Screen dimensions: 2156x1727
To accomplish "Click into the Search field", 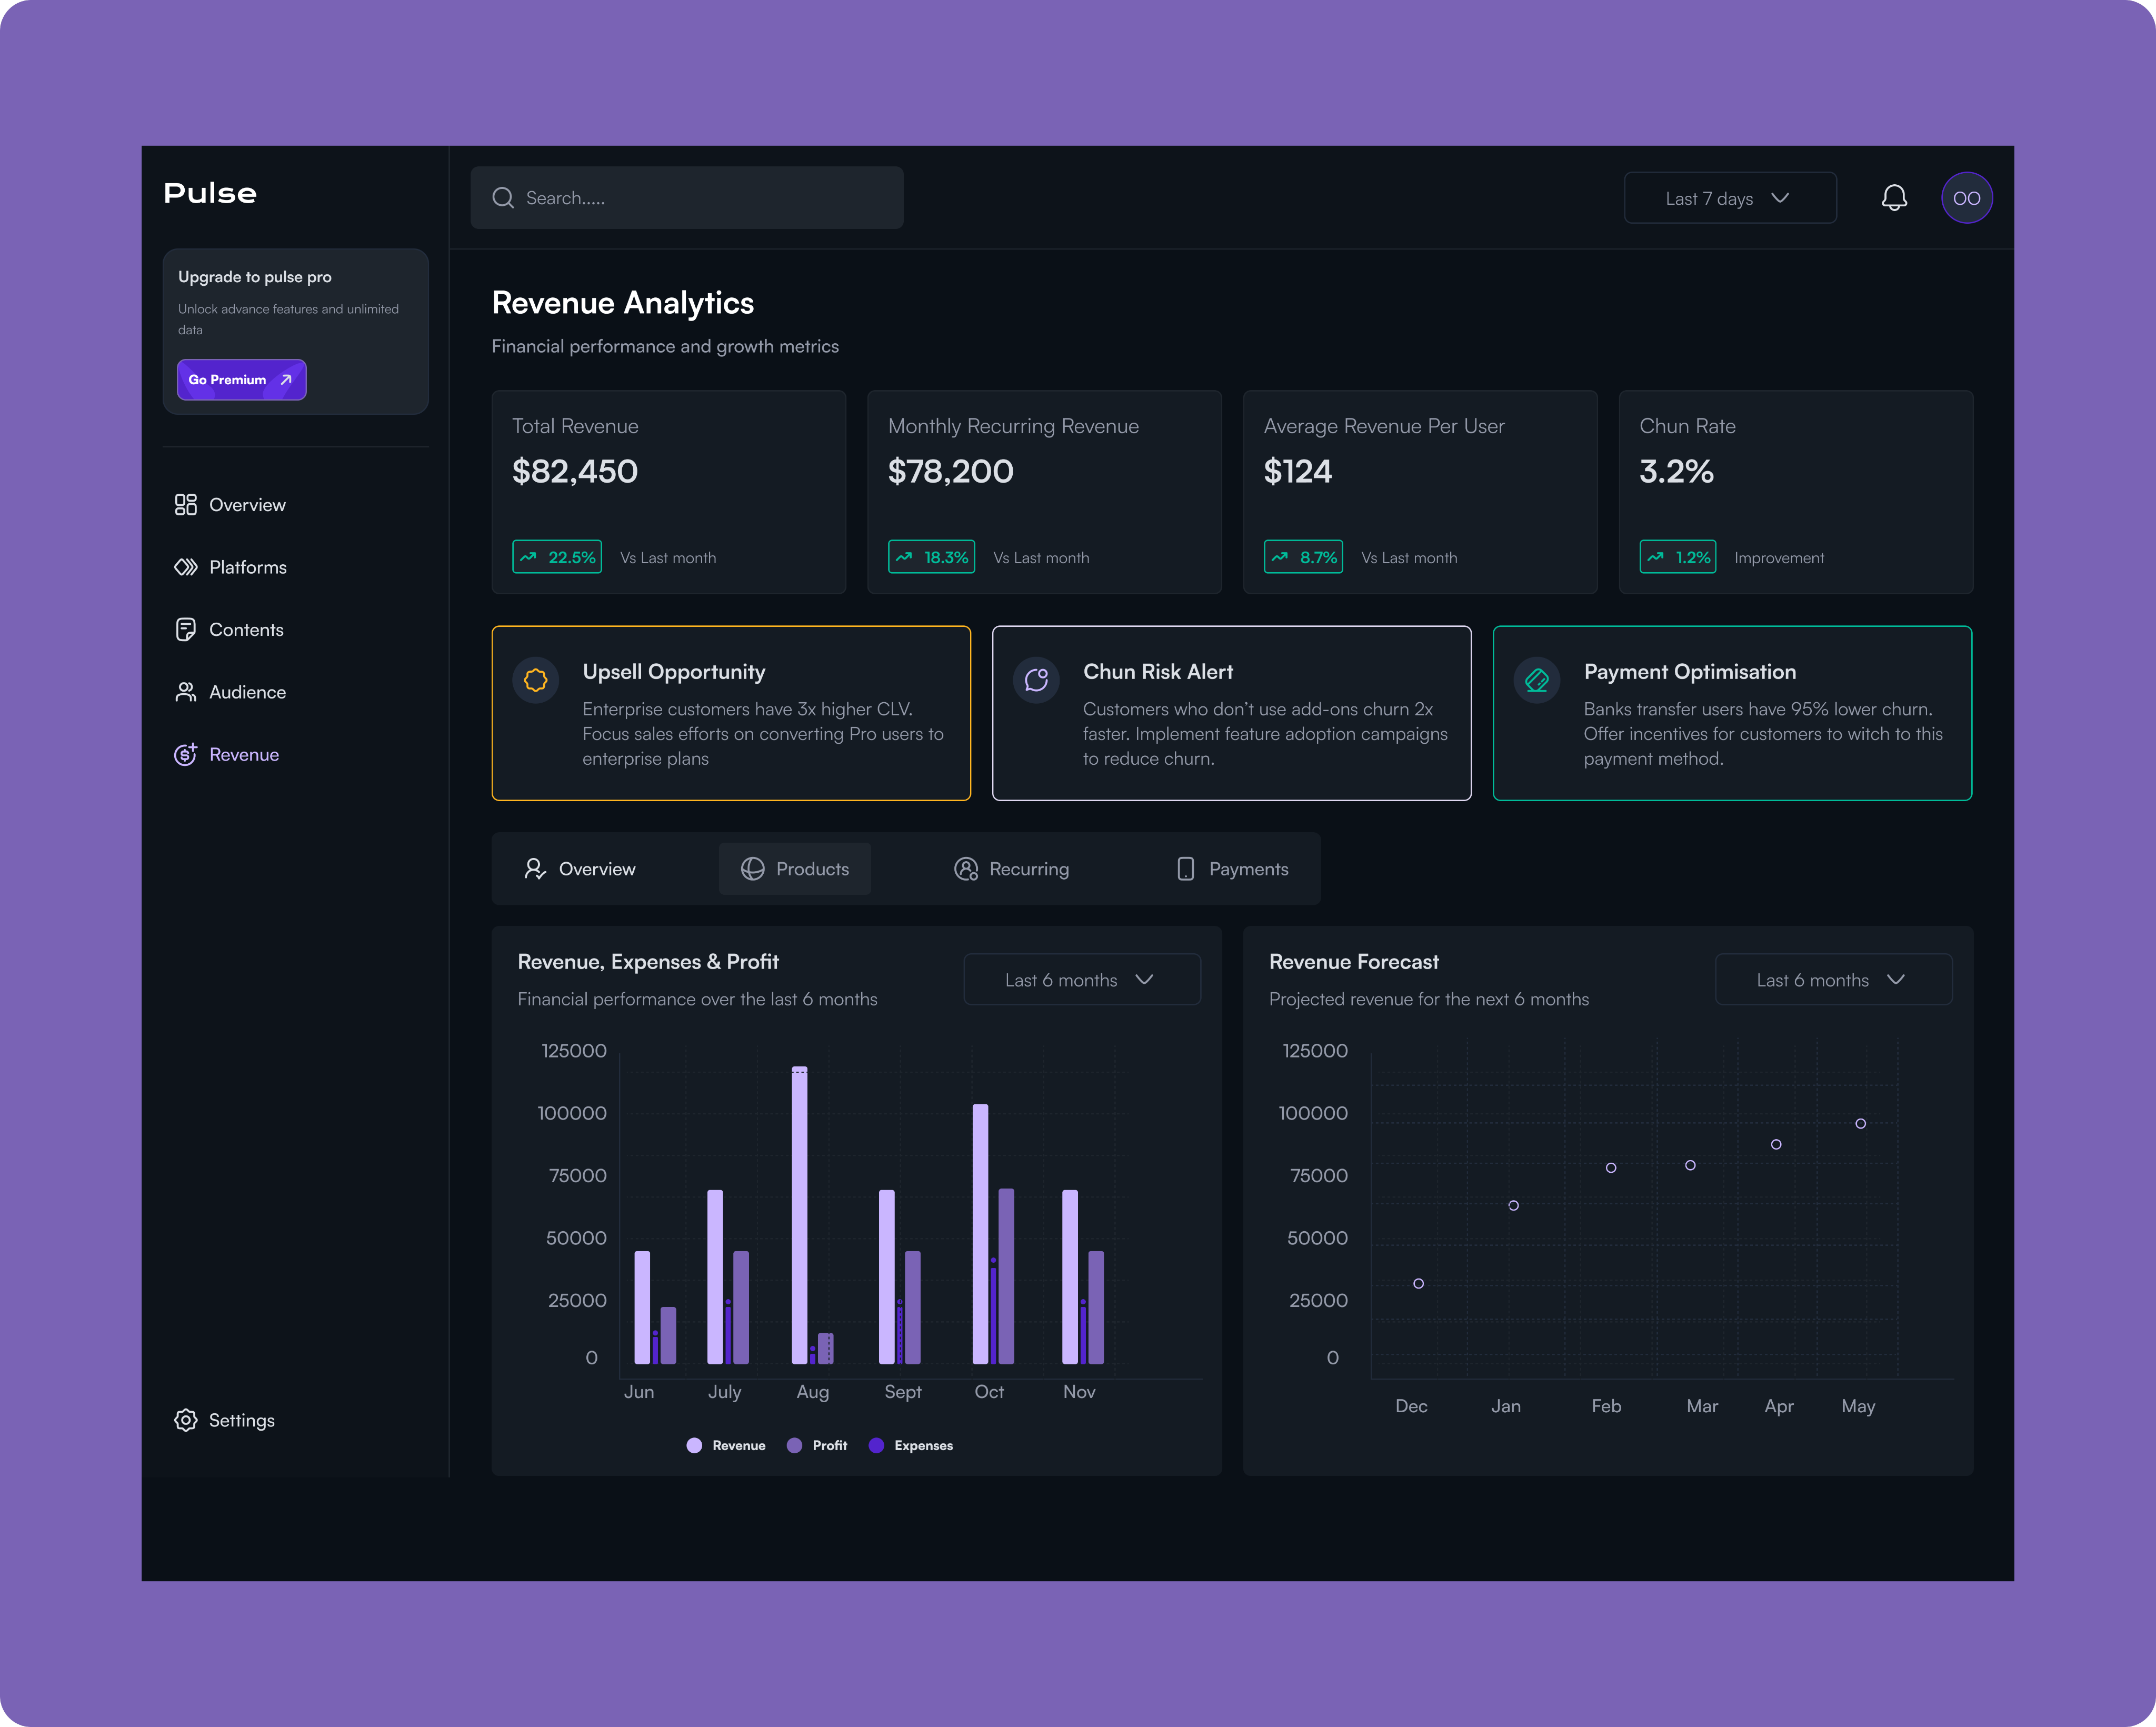I will pyautogui.click(x=700, y=198).
